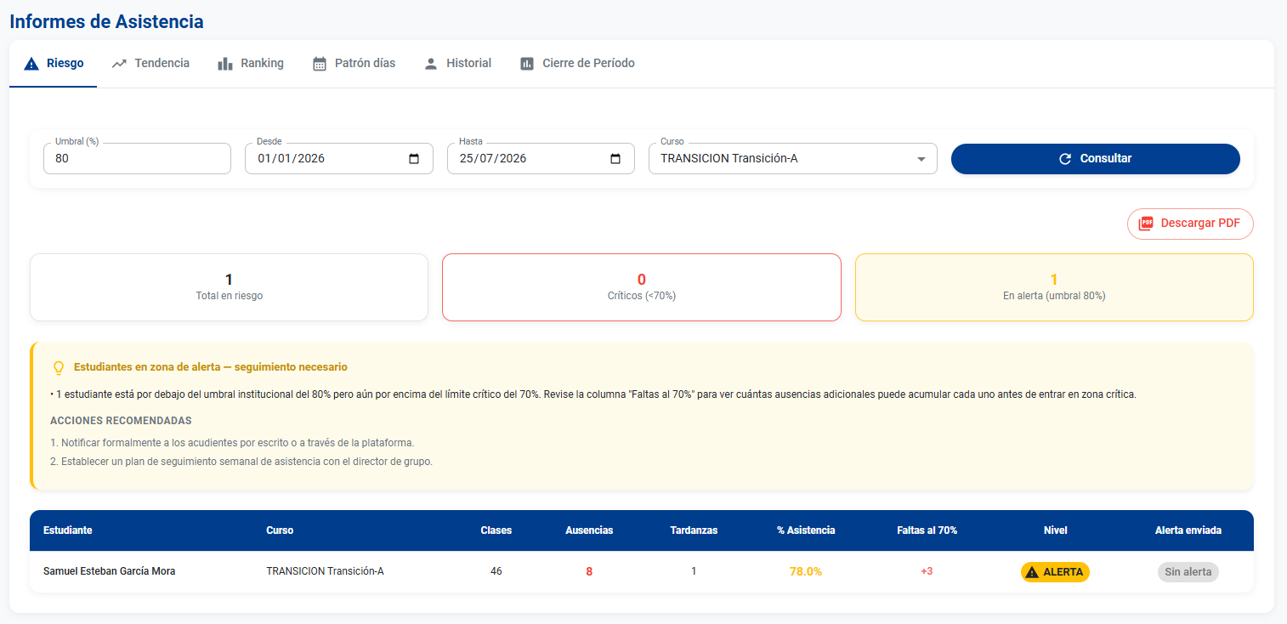Click 'Estudiantes en zona de alerta' title

[211, 367]
